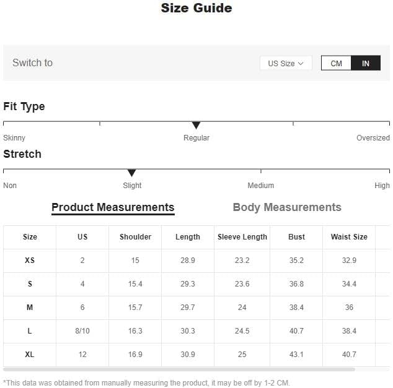Click the US Size chevron arrow

coord(301,64)
